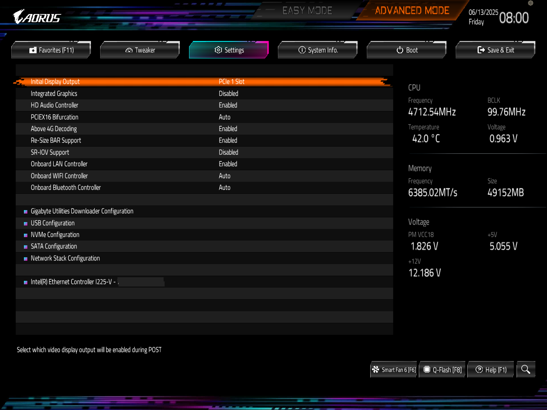Click the 08:00 clock display
The height and width of the screenshot is (410, 547).
coord(514,18)
